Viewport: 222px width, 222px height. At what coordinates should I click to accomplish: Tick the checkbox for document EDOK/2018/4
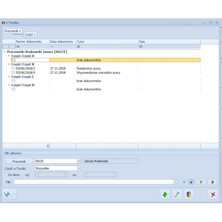13,73
